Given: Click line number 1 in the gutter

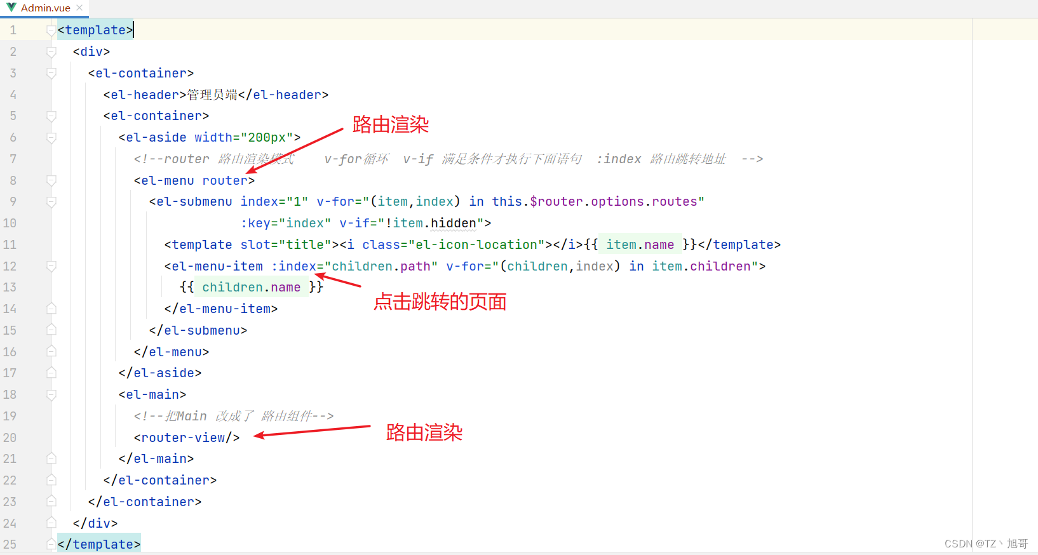Looking at the screenshot, I should [x=13, y=30].
